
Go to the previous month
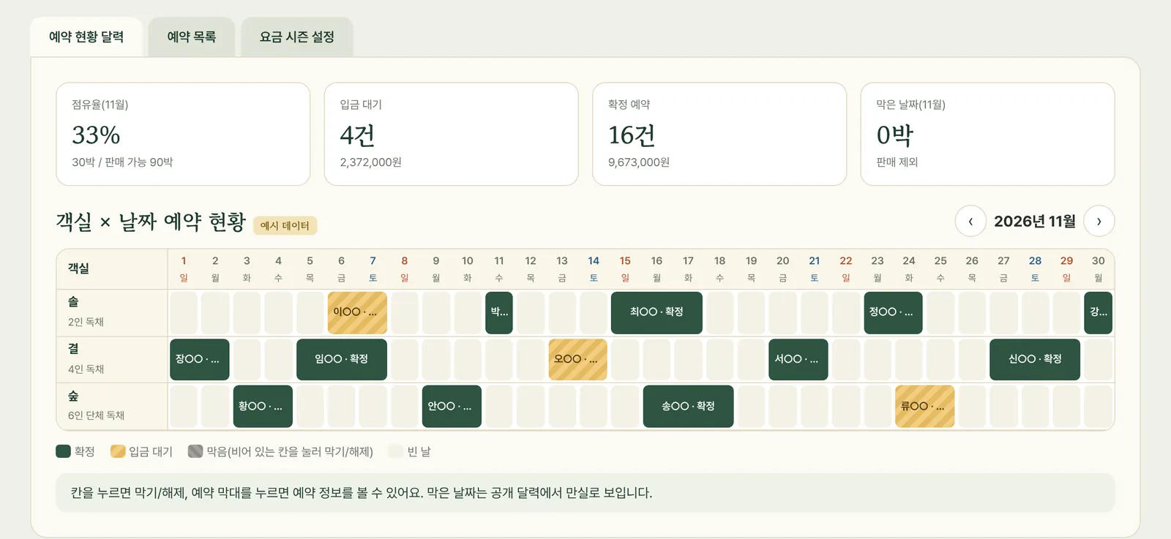(x=970, y=222)
